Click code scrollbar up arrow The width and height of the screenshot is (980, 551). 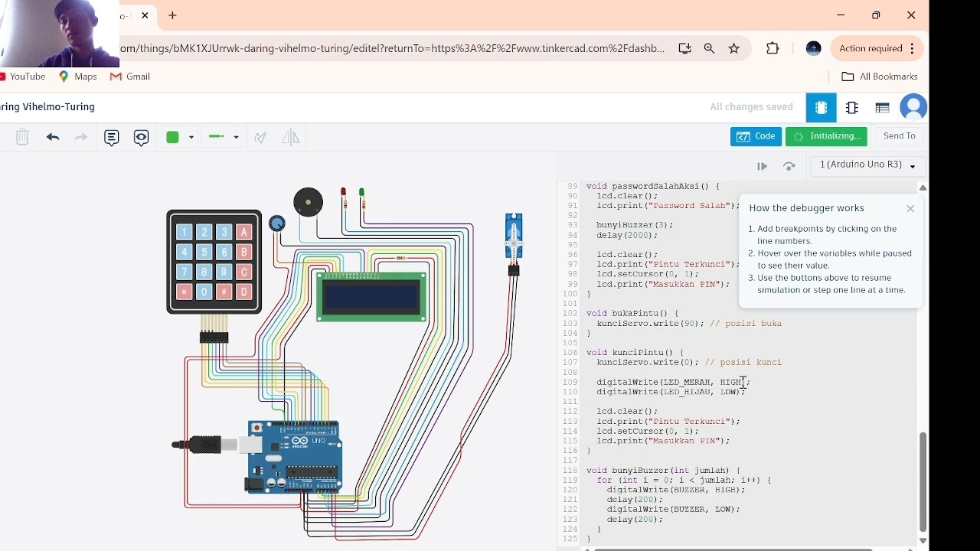(923, 187)
